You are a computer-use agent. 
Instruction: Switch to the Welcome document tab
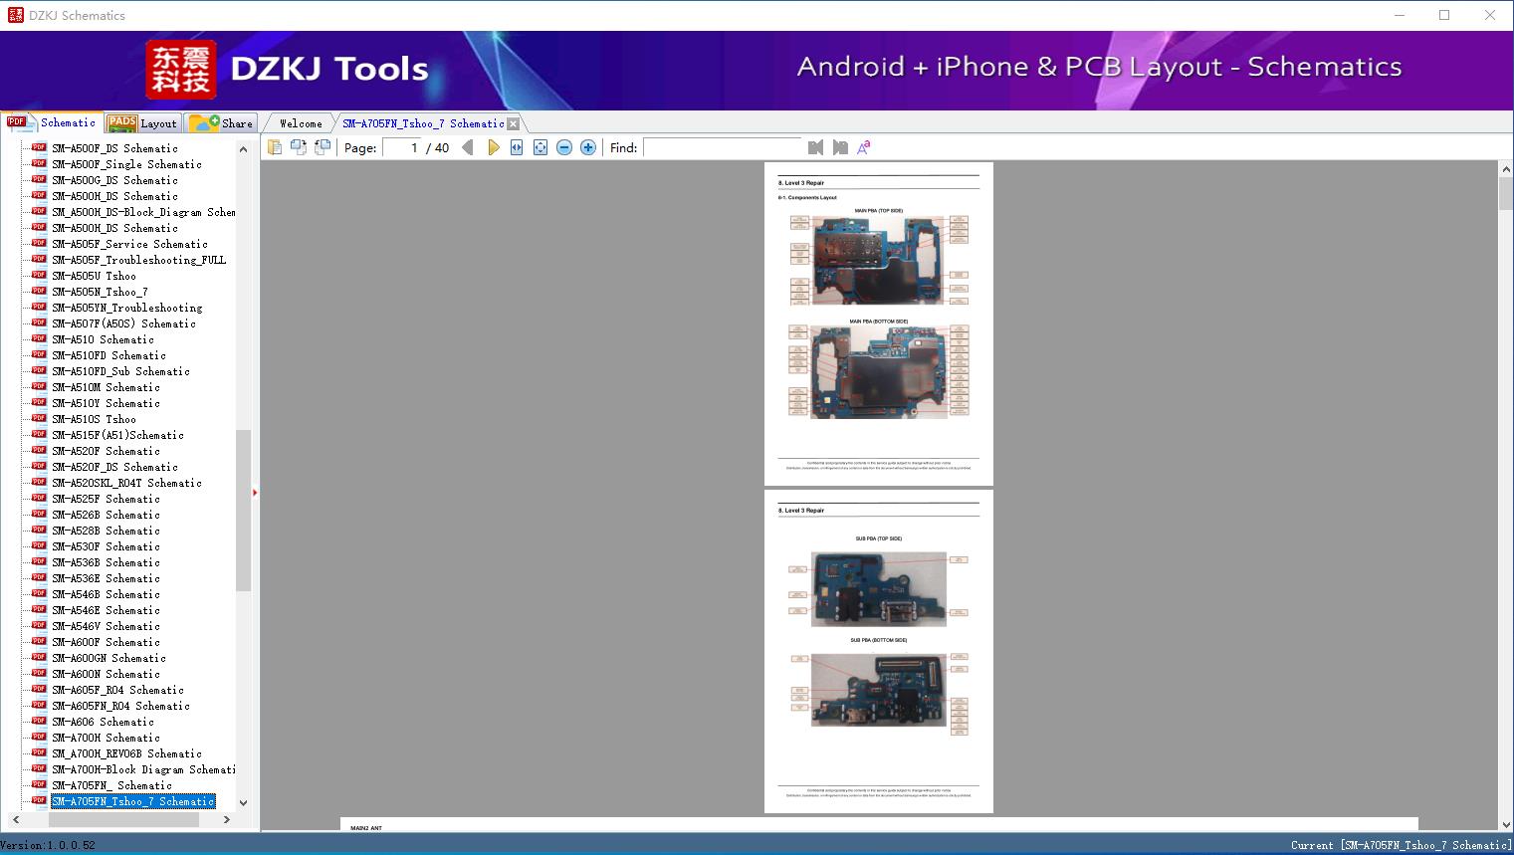click(x=301, y=123)
